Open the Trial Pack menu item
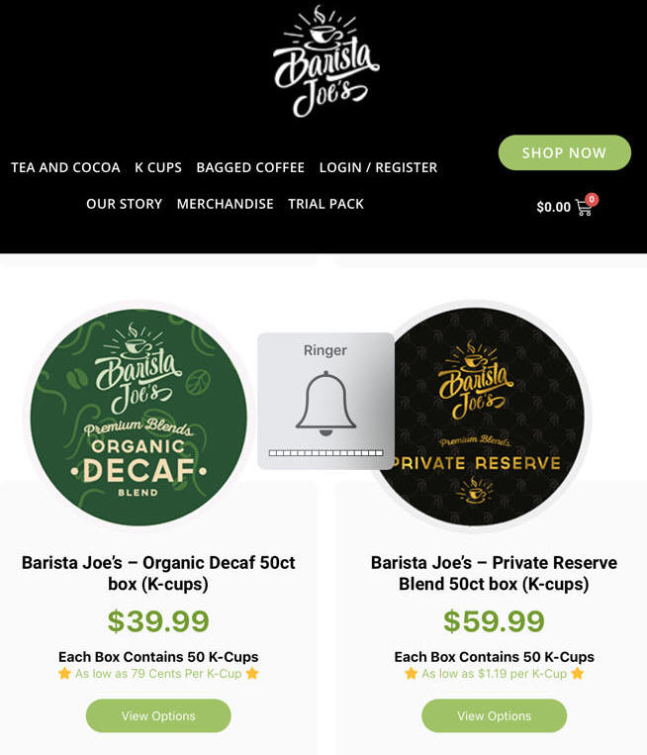Image resolution: width=647 pixels, height=755 pixels. coord(325,204)
